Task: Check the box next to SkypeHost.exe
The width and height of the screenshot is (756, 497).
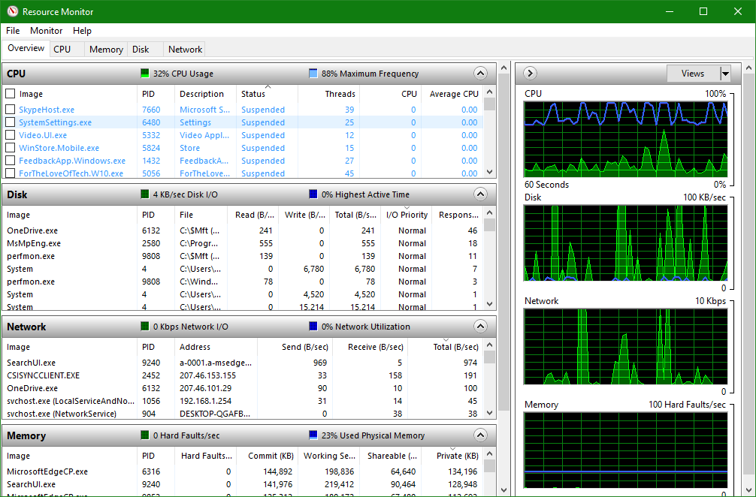Action: 11,110
